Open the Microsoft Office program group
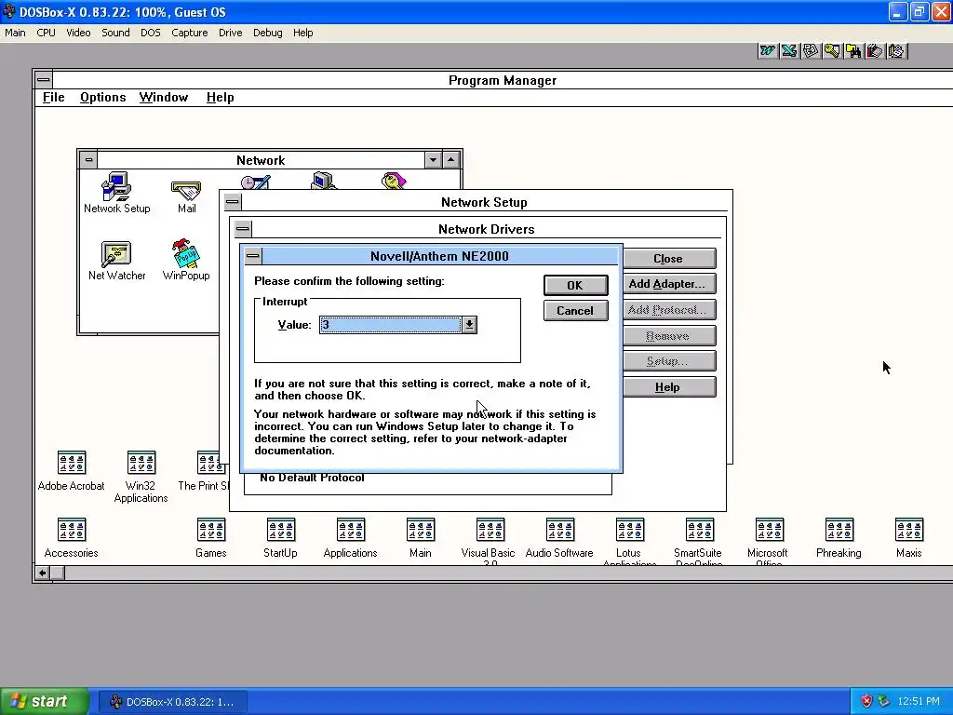 (768, 541)
